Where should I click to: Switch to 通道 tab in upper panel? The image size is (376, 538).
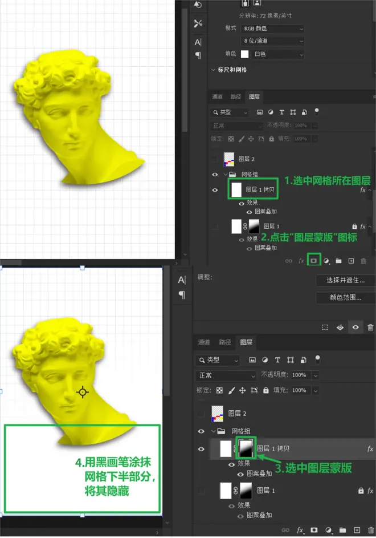coord(217,97)
